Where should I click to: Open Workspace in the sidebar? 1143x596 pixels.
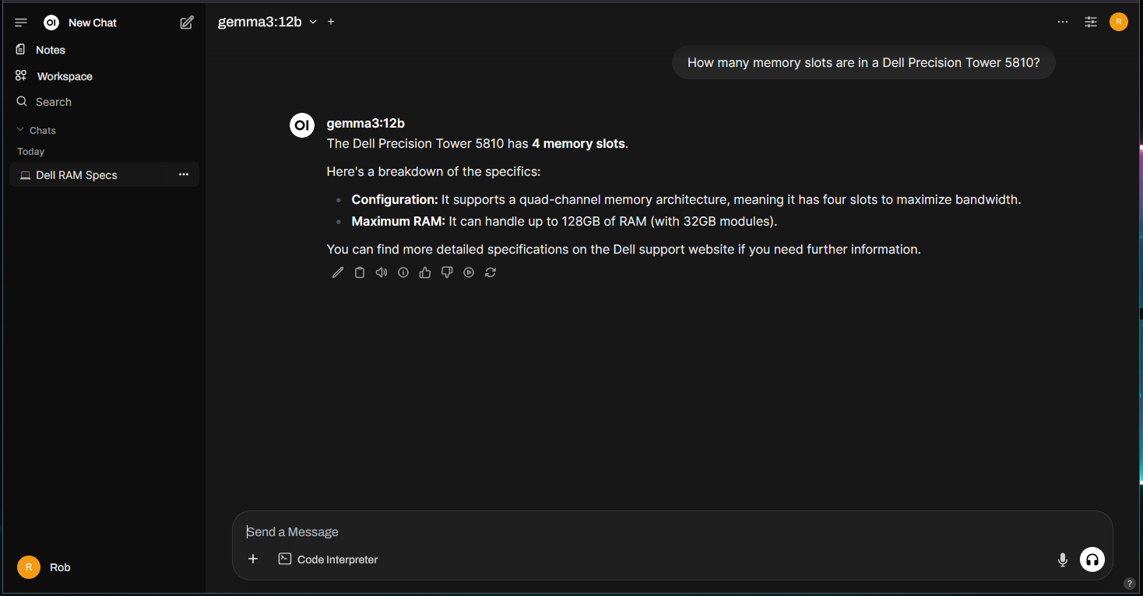pos(54,76)
